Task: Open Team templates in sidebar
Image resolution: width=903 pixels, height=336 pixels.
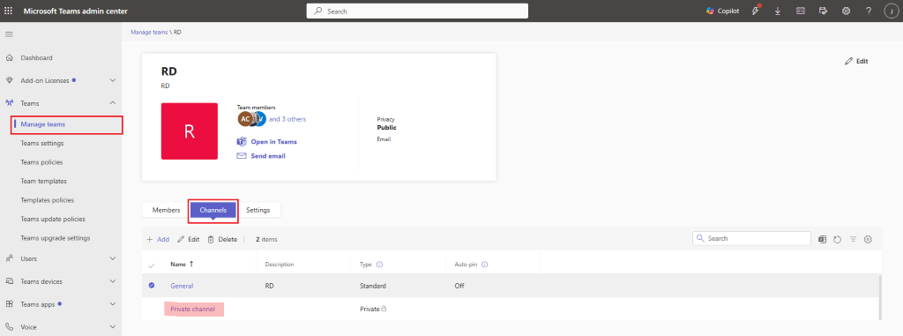Action: coord(44,181)
